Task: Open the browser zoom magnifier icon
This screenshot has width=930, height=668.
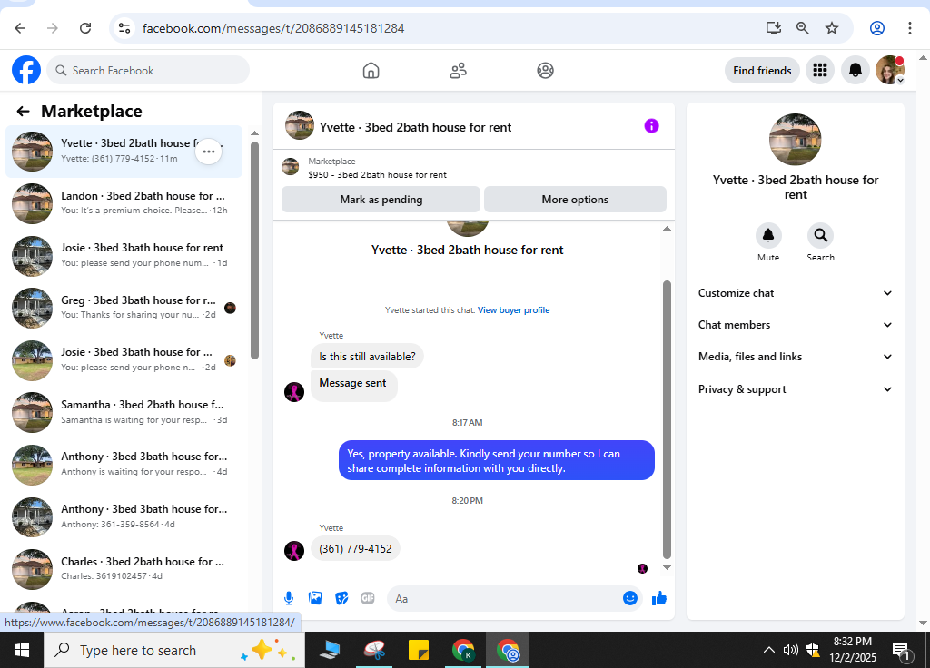Action: click(x=803, y=28)
